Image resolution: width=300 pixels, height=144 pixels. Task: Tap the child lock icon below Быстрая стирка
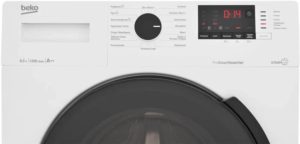coord(237,42)
